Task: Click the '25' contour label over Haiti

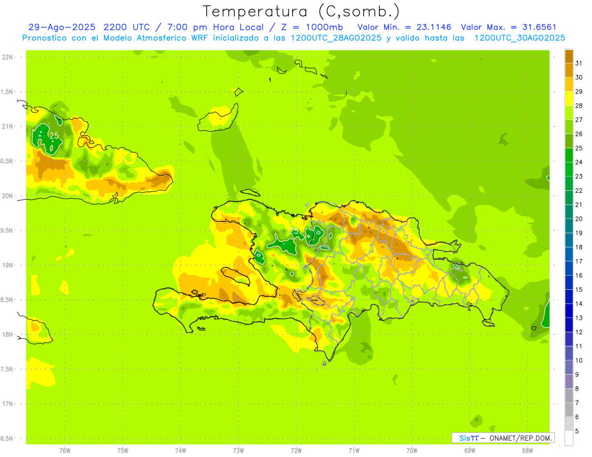Action: click(x=294, y=230)
